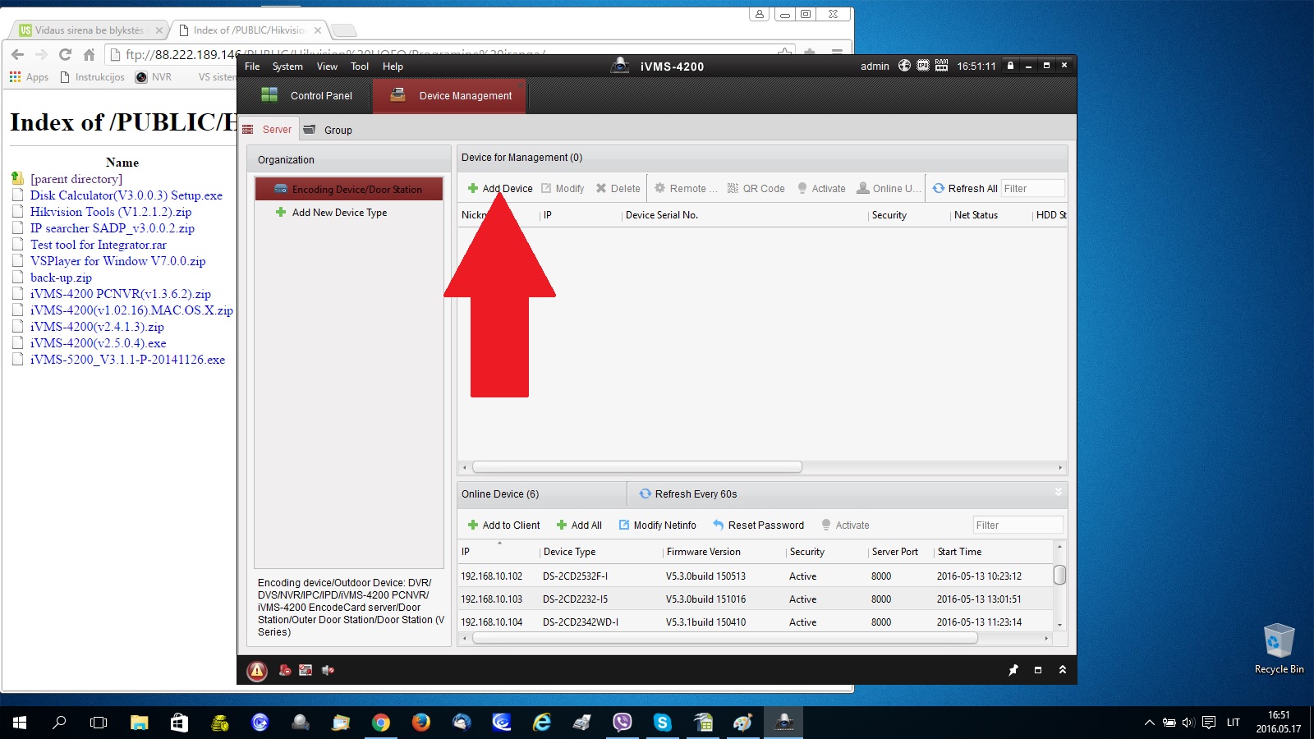Open the Recycle Bin on the desktop
Viewport: 1314px width, 739px height.
1279,649
